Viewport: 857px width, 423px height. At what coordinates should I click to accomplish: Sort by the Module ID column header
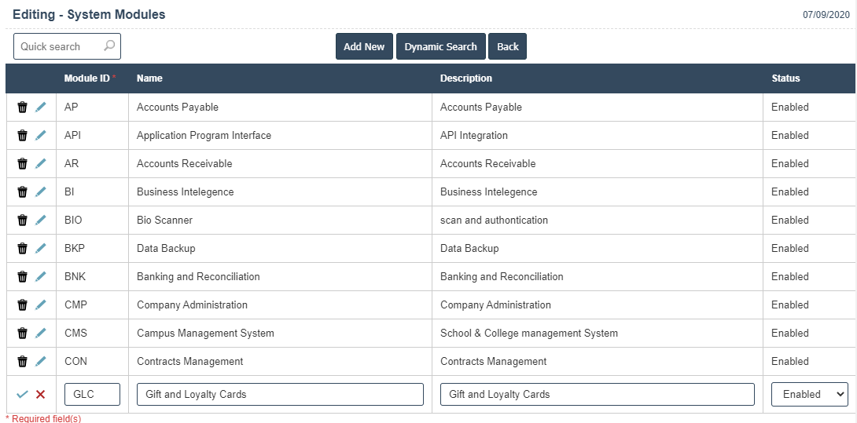click(86, 78)
